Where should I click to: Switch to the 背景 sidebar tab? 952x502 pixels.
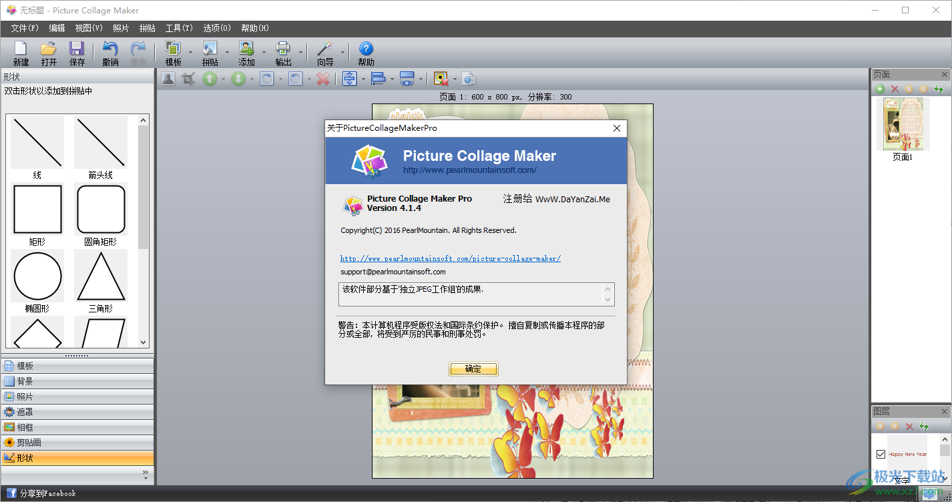pyautogui.click(x=77, y=381)
